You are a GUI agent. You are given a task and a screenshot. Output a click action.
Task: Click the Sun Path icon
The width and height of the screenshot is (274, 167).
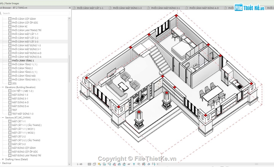coord(99,164)
